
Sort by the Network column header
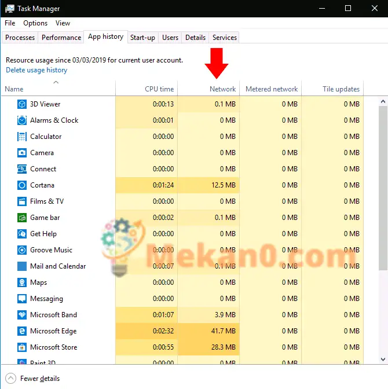tap(208, 88)
